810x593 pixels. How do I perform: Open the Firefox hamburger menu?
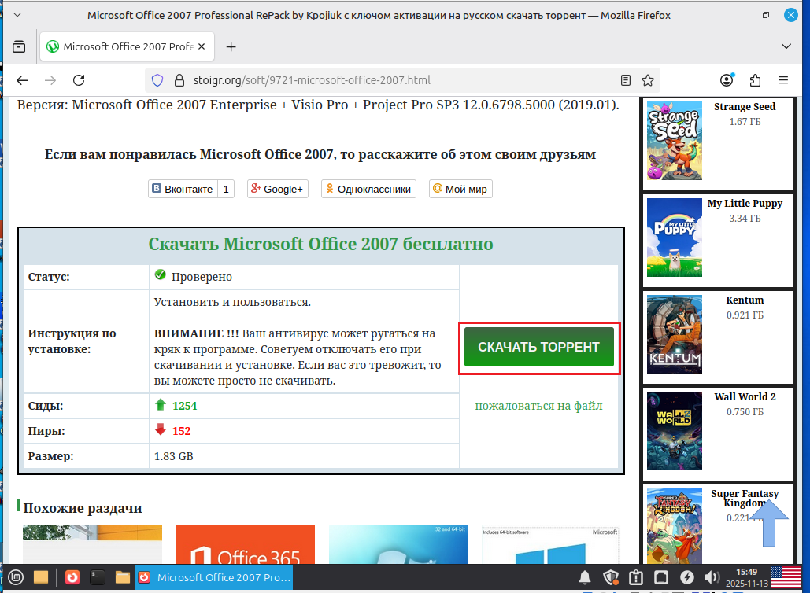(x=783, y=80)
